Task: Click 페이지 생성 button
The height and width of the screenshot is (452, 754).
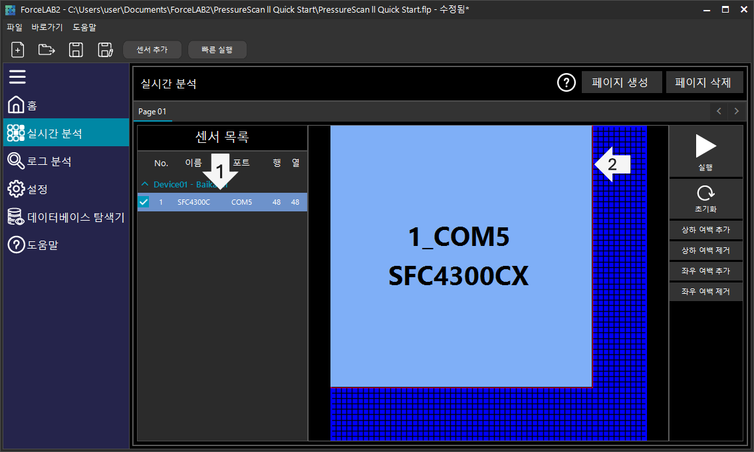Action: click(621, 82)
